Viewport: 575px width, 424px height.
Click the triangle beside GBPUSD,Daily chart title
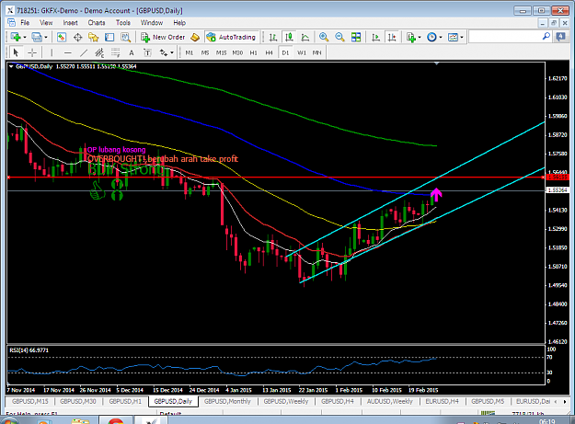pyautogui.click(x=11, y=67)
